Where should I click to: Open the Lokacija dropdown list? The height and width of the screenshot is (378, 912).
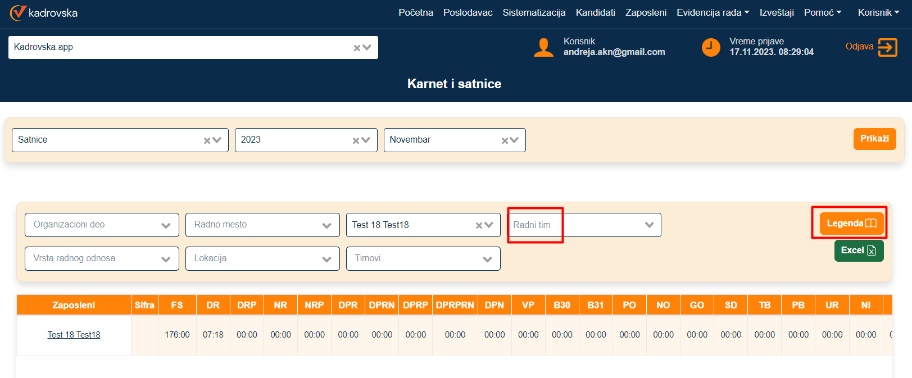(326, 259)
